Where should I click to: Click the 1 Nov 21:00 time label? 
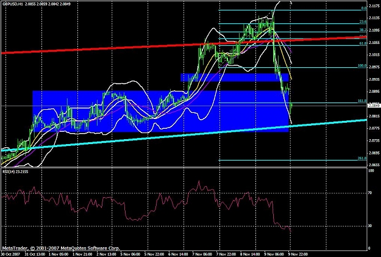click(x=82, y=255)
